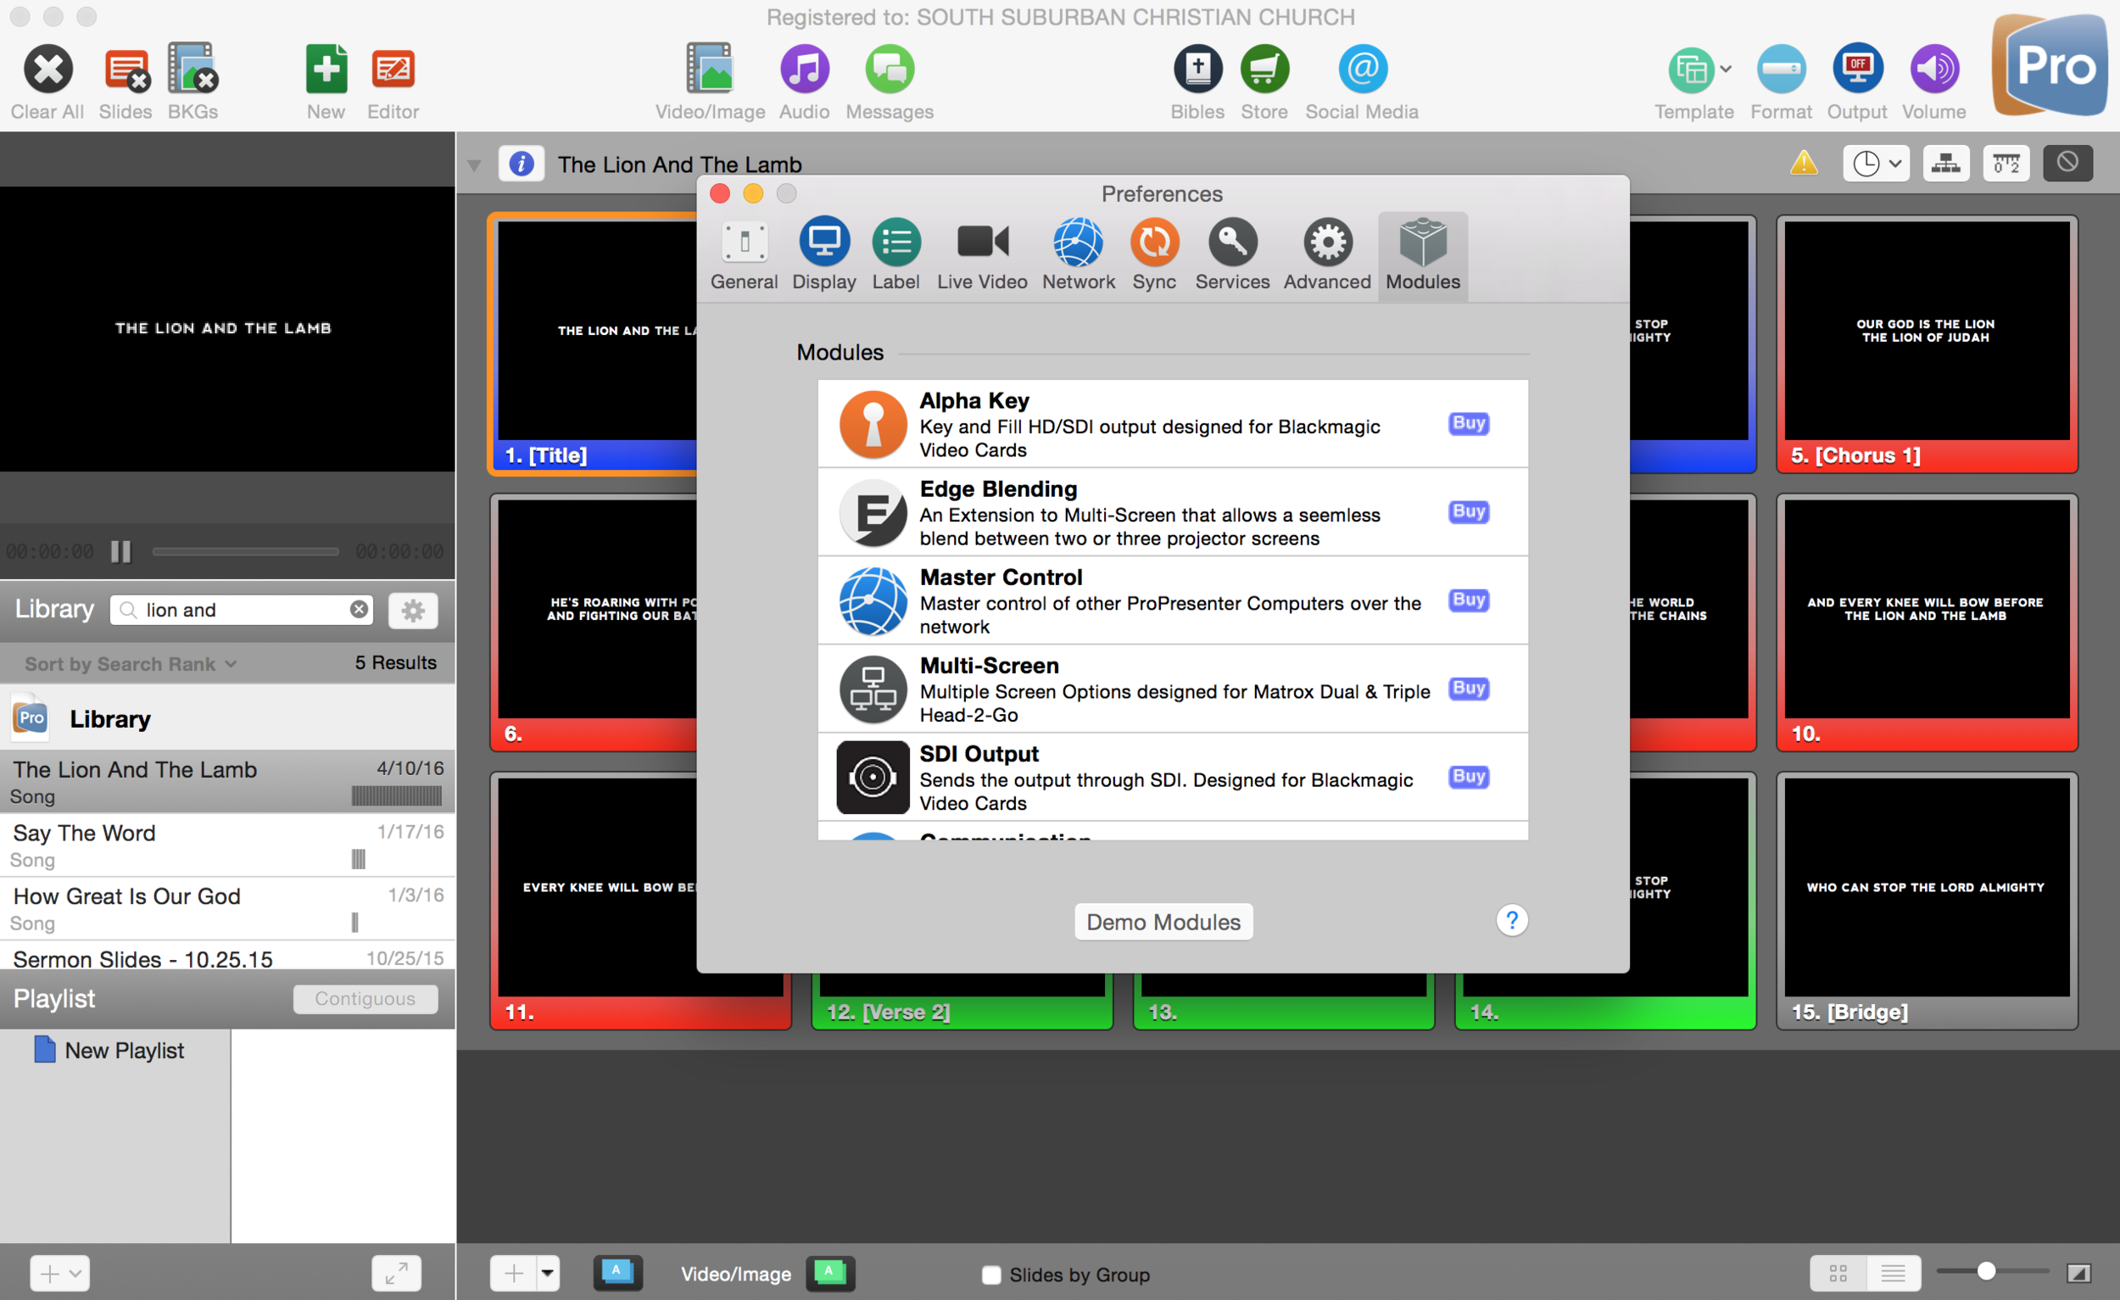Click the Demo Modules button

[1163, 922]
